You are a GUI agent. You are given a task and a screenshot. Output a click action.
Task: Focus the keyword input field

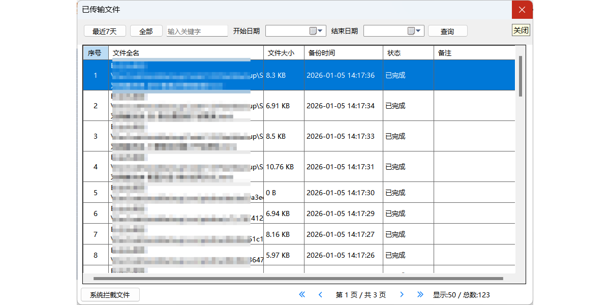click(x=197, y=31)
